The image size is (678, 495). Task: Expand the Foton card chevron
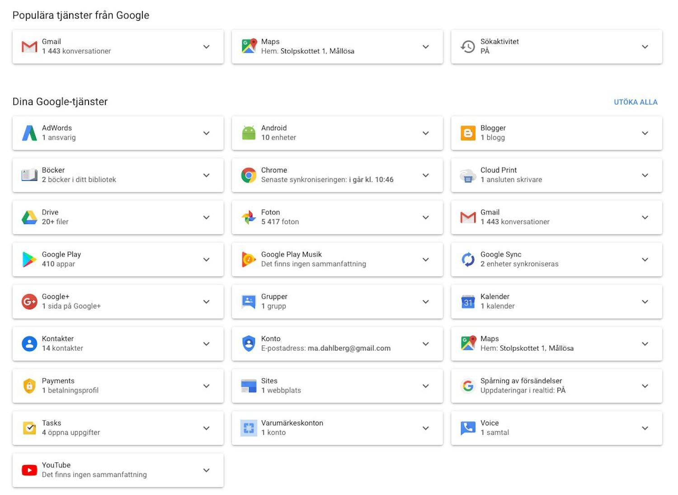click(x=426, y=217)
